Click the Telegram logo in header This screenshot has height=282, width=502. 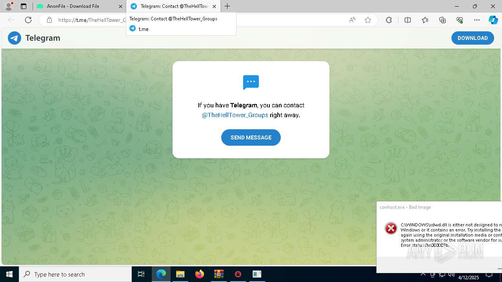15,38
